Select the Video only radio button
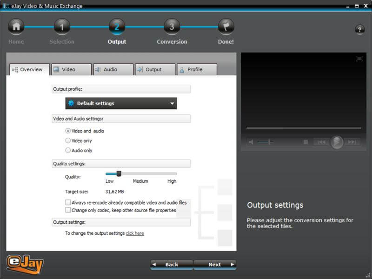This screenshot has height=279, width=372. pyautogui.click(x=69, y=141)
